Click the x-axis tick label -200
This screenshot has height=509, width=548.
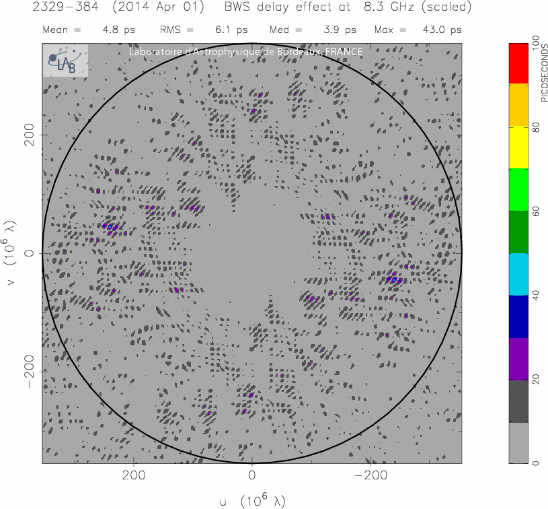click(x=370, y=475)
